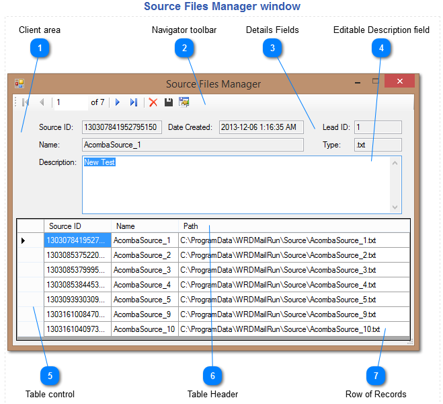Select cell 1303161040973...
This screenshot has height=404, width=443.
tap(78, 329)
